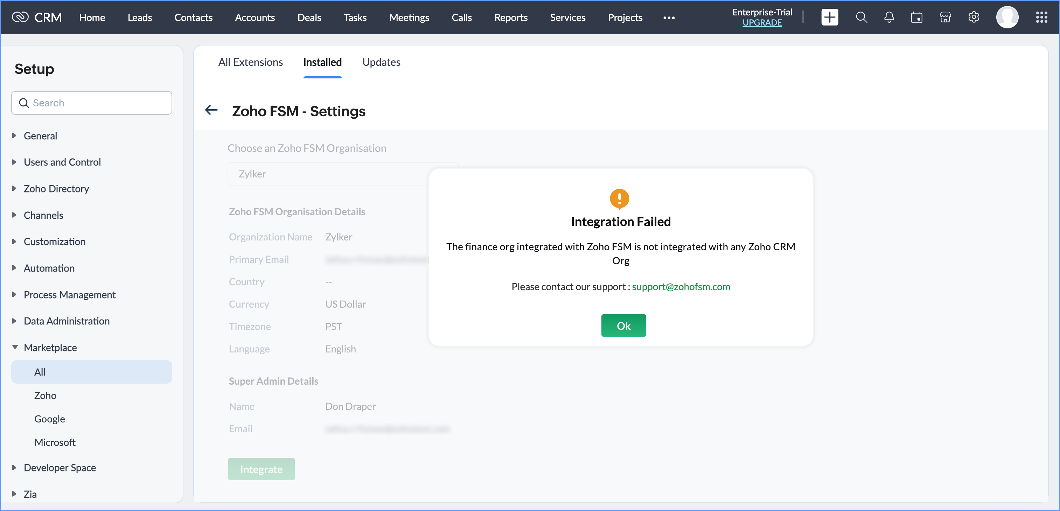
Task: Click the quick create plus icon
Action: 829,17
